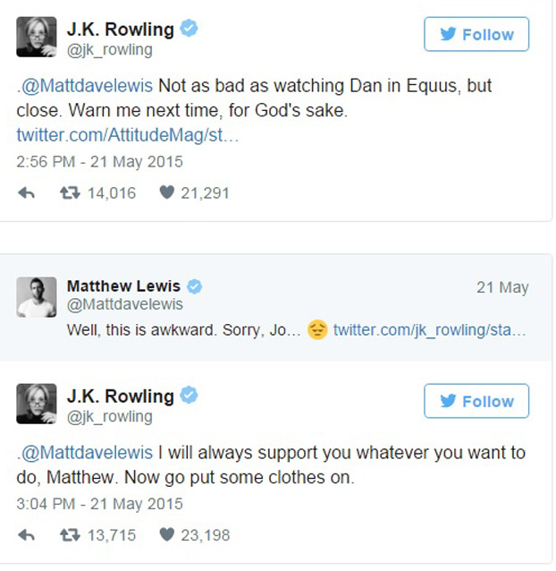
Task: Open the 3:04 PM - 21 May 2015 timestamp
Action: click(x=99, y=504)
